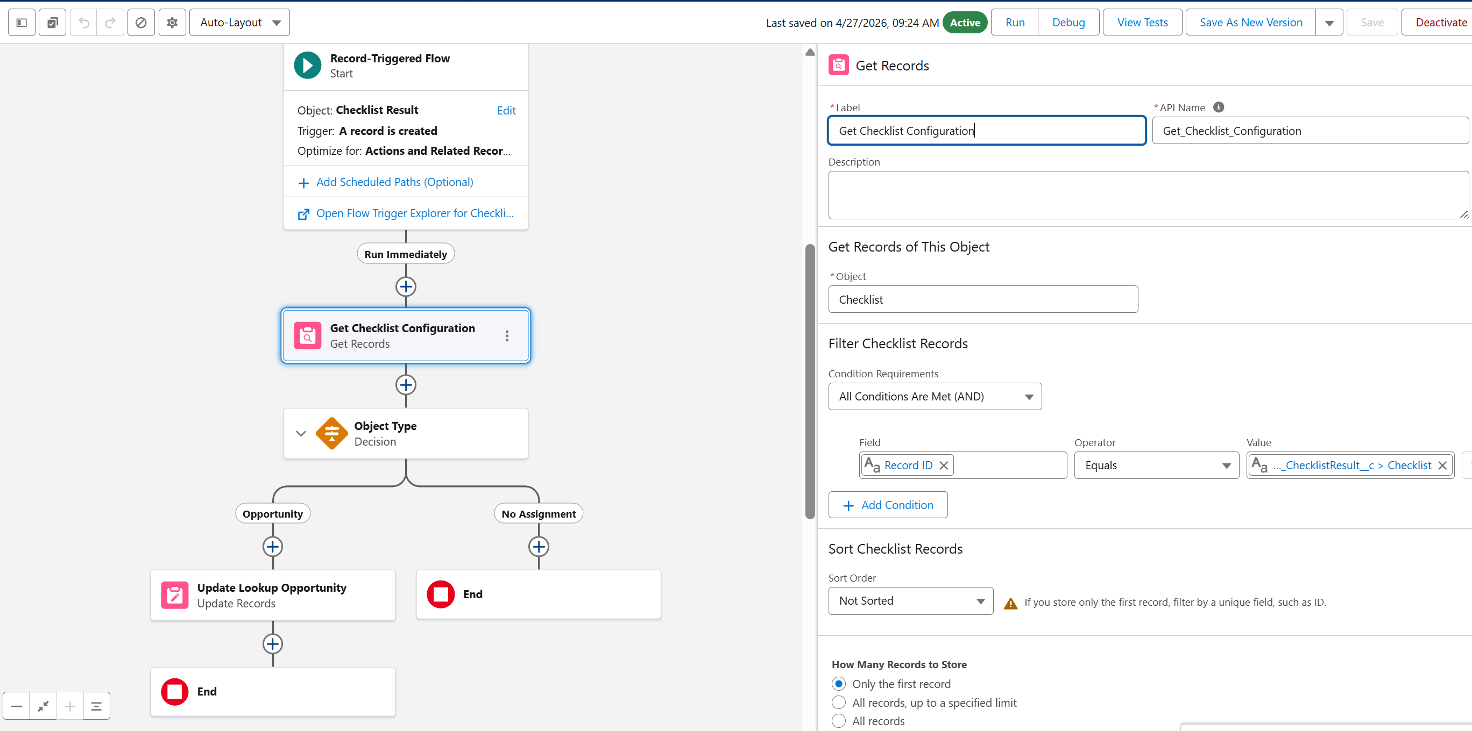Viewport: 1472px width, 731px height.
Task: Click the Add Condition button
Action: [x=887, y=505]
